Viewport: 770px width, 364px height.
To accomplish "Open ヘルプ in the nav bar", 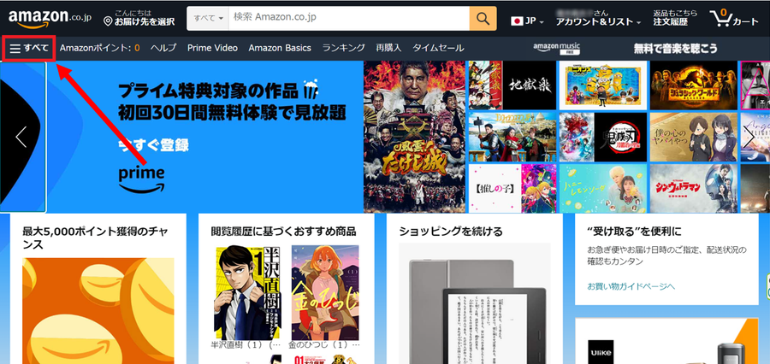I will (x=163, y=48).
